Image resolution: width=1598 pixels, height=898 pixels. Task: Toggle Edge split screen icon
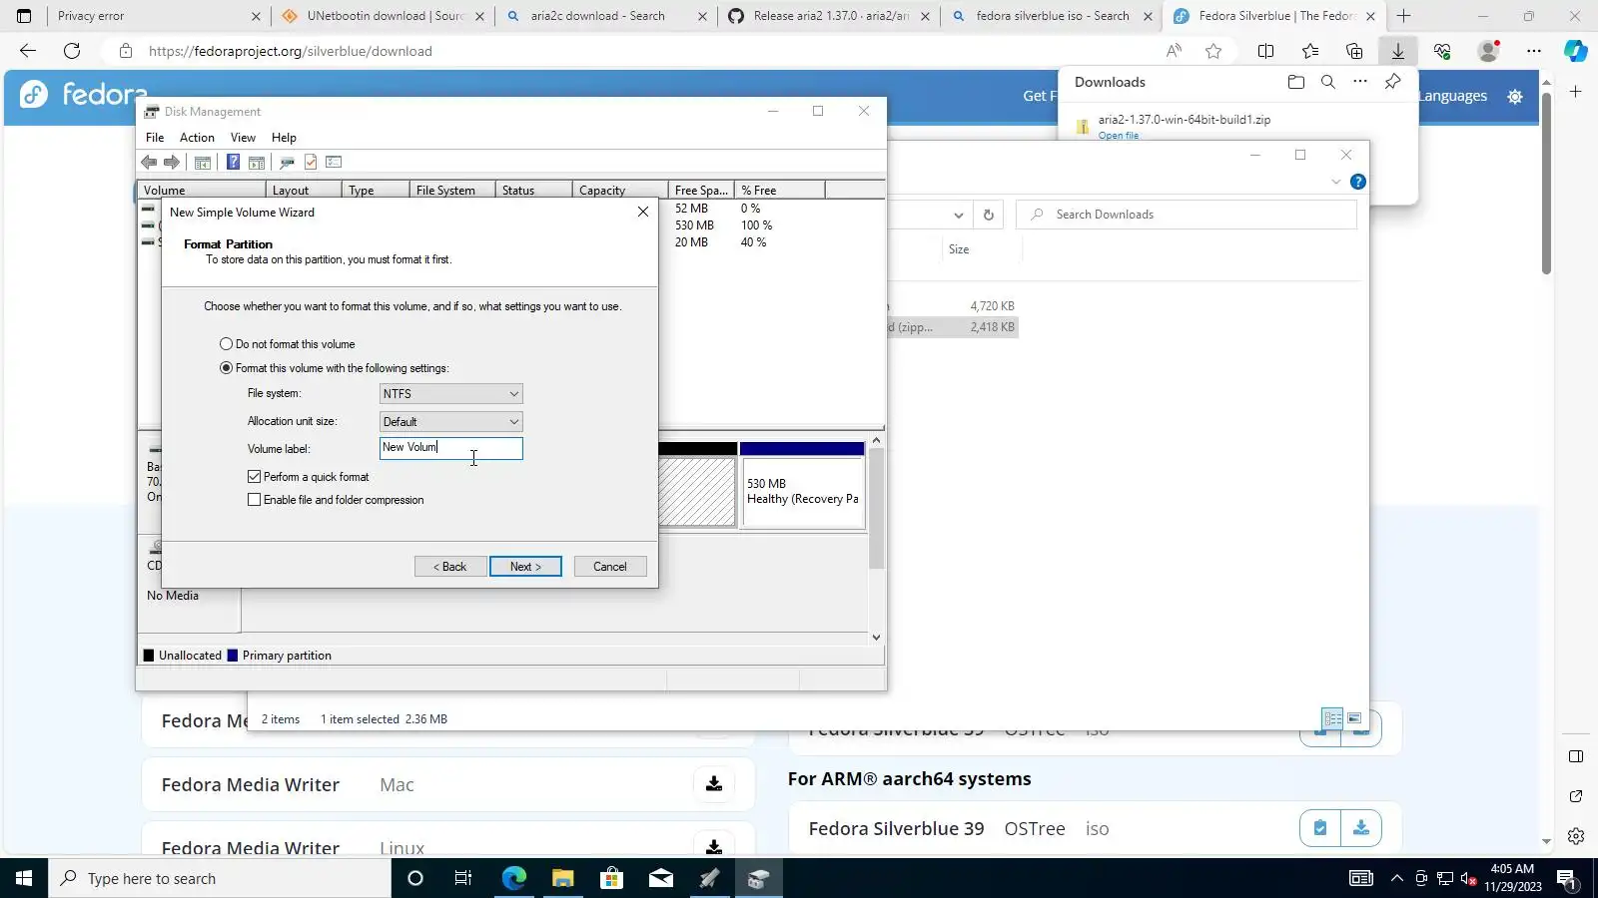pos(1265,51)
